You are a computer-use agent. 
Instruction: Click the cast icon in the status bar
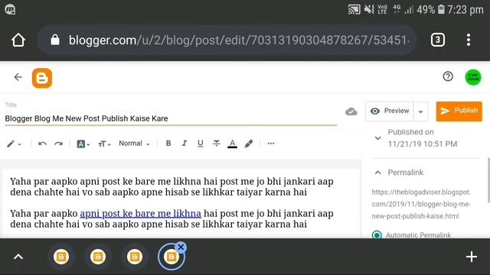[x=354, y=10]
